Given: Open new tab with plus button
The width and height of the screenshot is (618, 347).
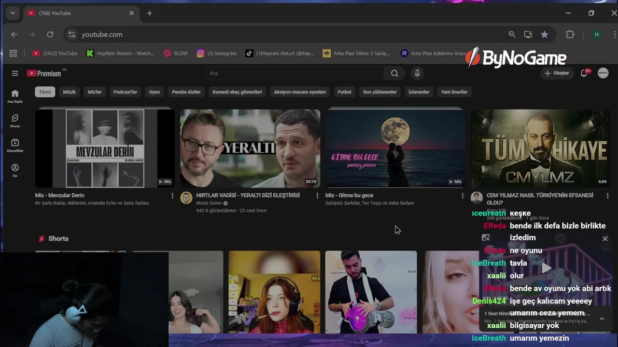Looking at the screenshot, I should (150, 13).
